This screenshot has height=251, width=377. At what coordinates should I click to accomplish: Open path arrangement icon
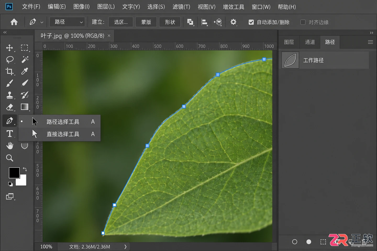(218, 22)
